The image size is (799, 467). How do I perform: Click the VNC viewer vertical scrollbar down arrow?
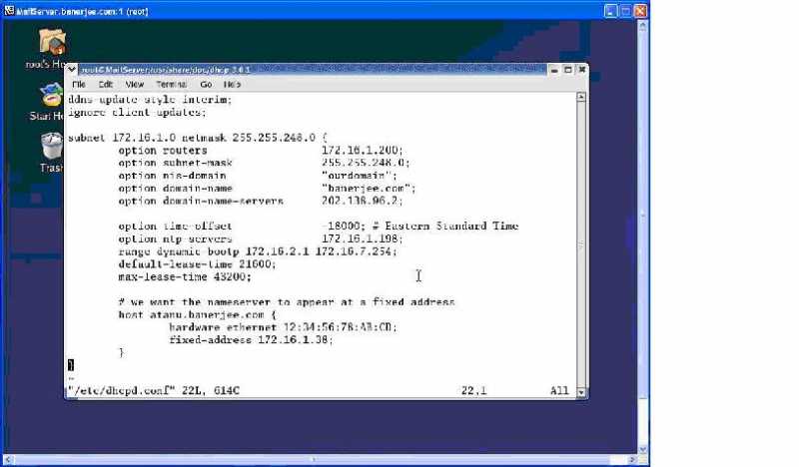tap(642, 449)
